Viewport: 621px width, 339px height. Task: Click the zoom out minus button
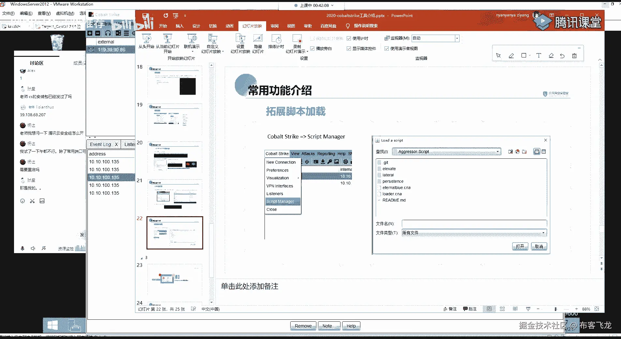tap(538, 309)
